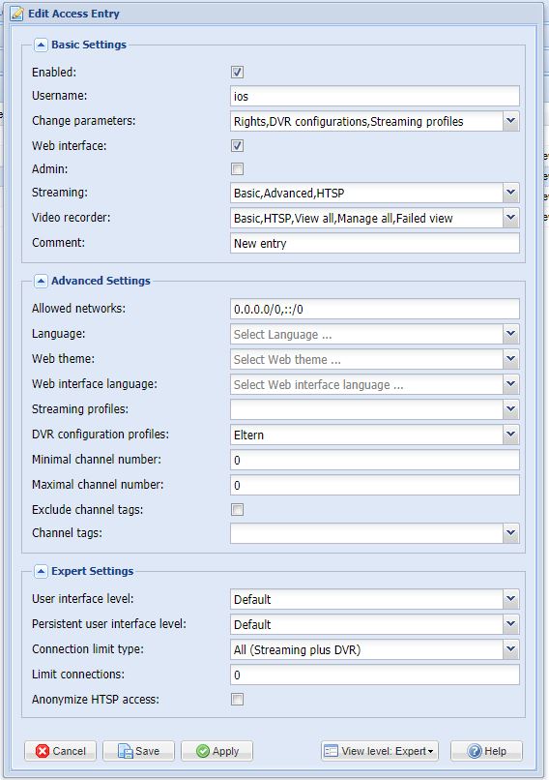Expand Connection limit type dropdown

click(x=510, y=649)
